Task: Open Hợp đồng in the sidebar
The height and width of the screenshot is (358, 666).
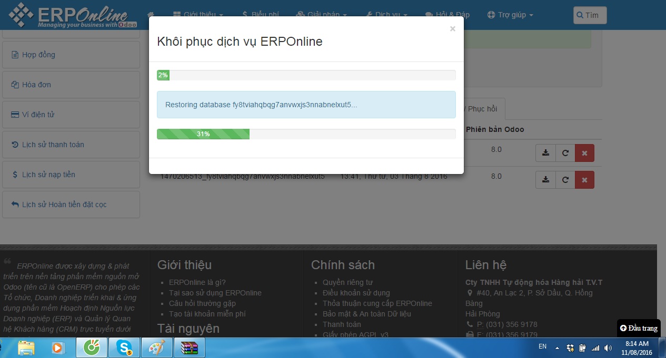Action: pyautogui.click(x=71, y=55)
